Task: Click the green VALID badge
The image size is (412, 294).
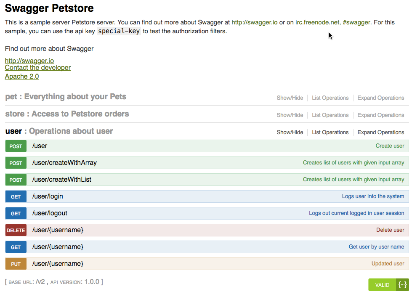Action: point(382,285)
